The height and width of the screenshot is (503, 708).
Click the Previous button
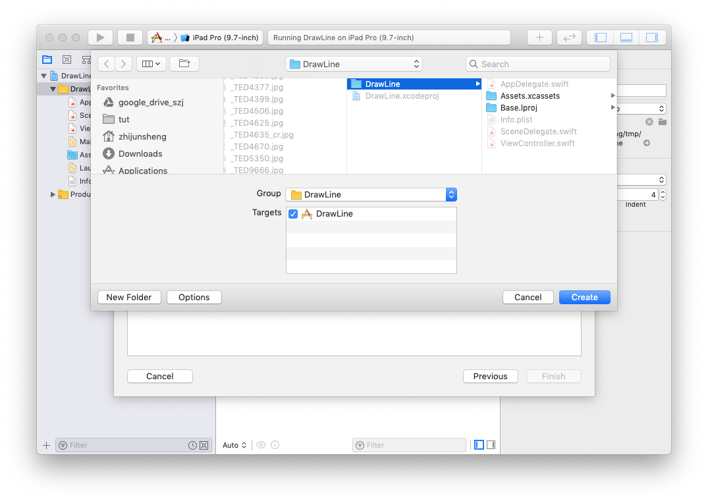[x=491, y=376]
